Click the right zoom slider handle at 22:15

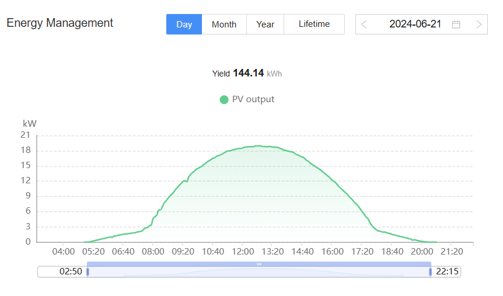click(x=431, y=272)
